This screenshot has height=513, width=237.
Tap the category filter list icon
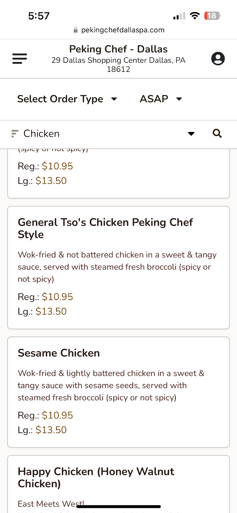pyautogui.click(x=15, y=133)
